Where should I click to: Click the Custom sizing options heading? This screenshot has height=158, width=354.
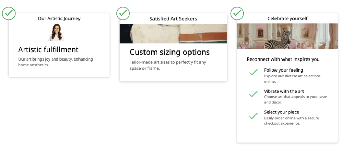point(170,52)
